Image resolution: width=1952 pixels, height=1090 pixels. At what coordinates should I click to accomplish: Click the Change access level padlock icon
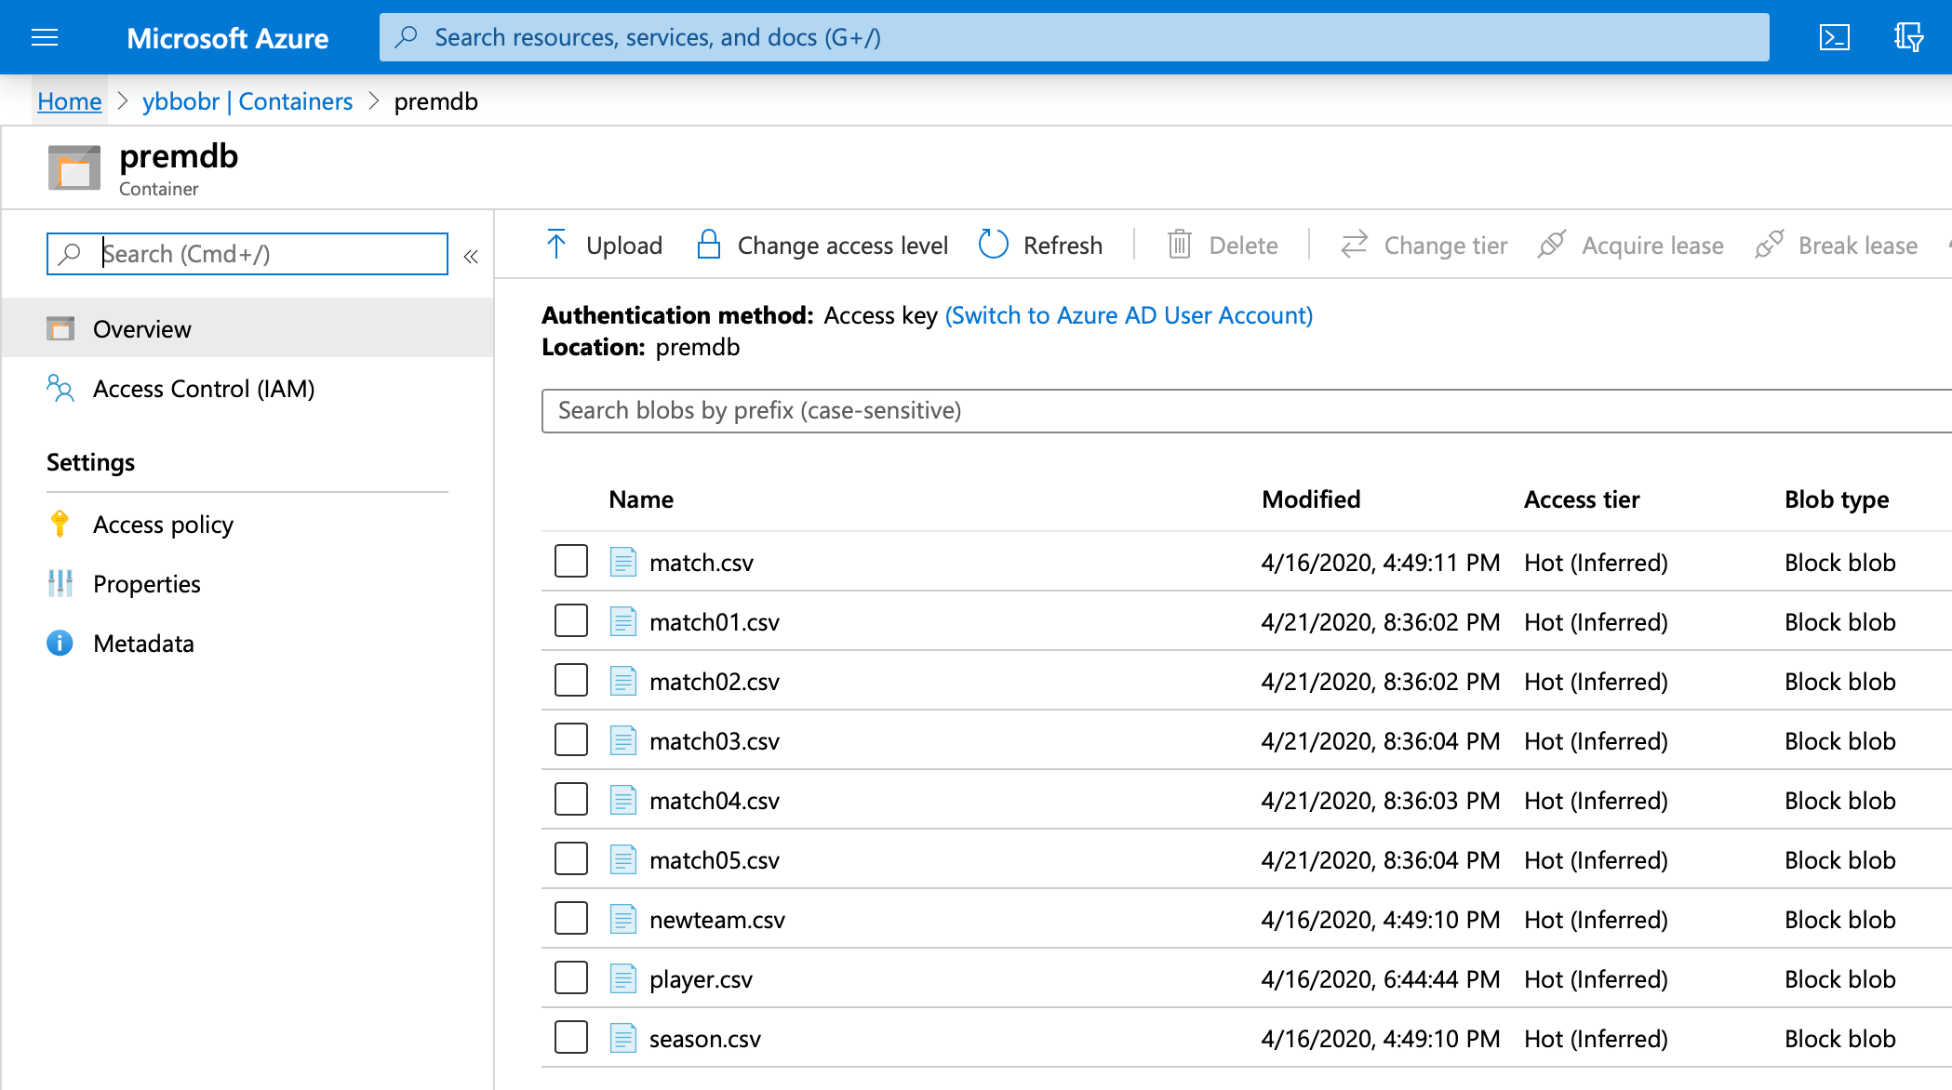pyautogui.click(x=708, y=245)
